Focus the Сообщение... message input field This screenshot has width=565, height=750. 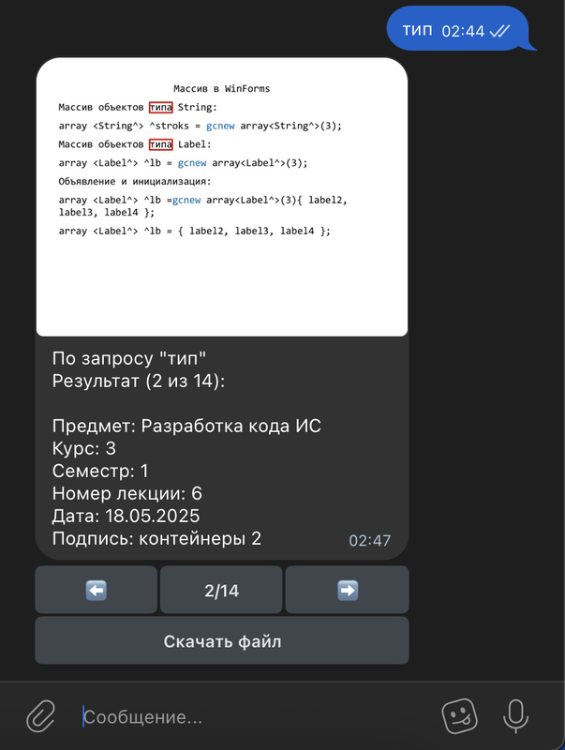point(258,716)
